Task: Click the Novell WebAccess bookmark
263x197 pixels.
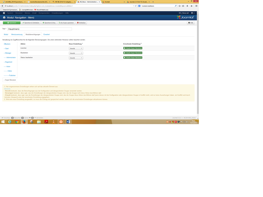Action: point(41,10)
